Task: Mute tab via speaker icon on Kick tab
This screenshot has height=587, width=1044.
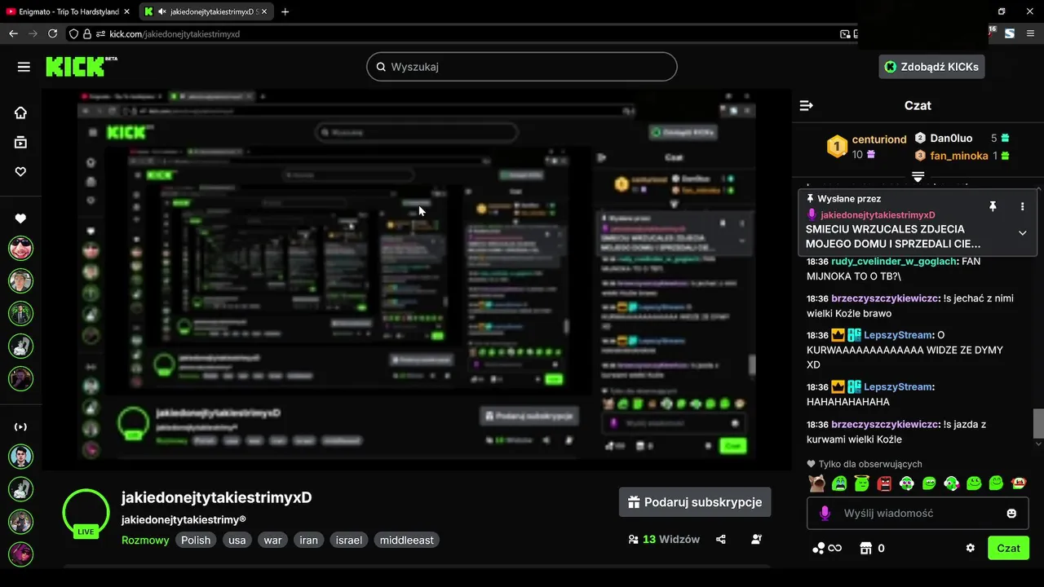Action: pyautogui.click(x=162, y=12)
